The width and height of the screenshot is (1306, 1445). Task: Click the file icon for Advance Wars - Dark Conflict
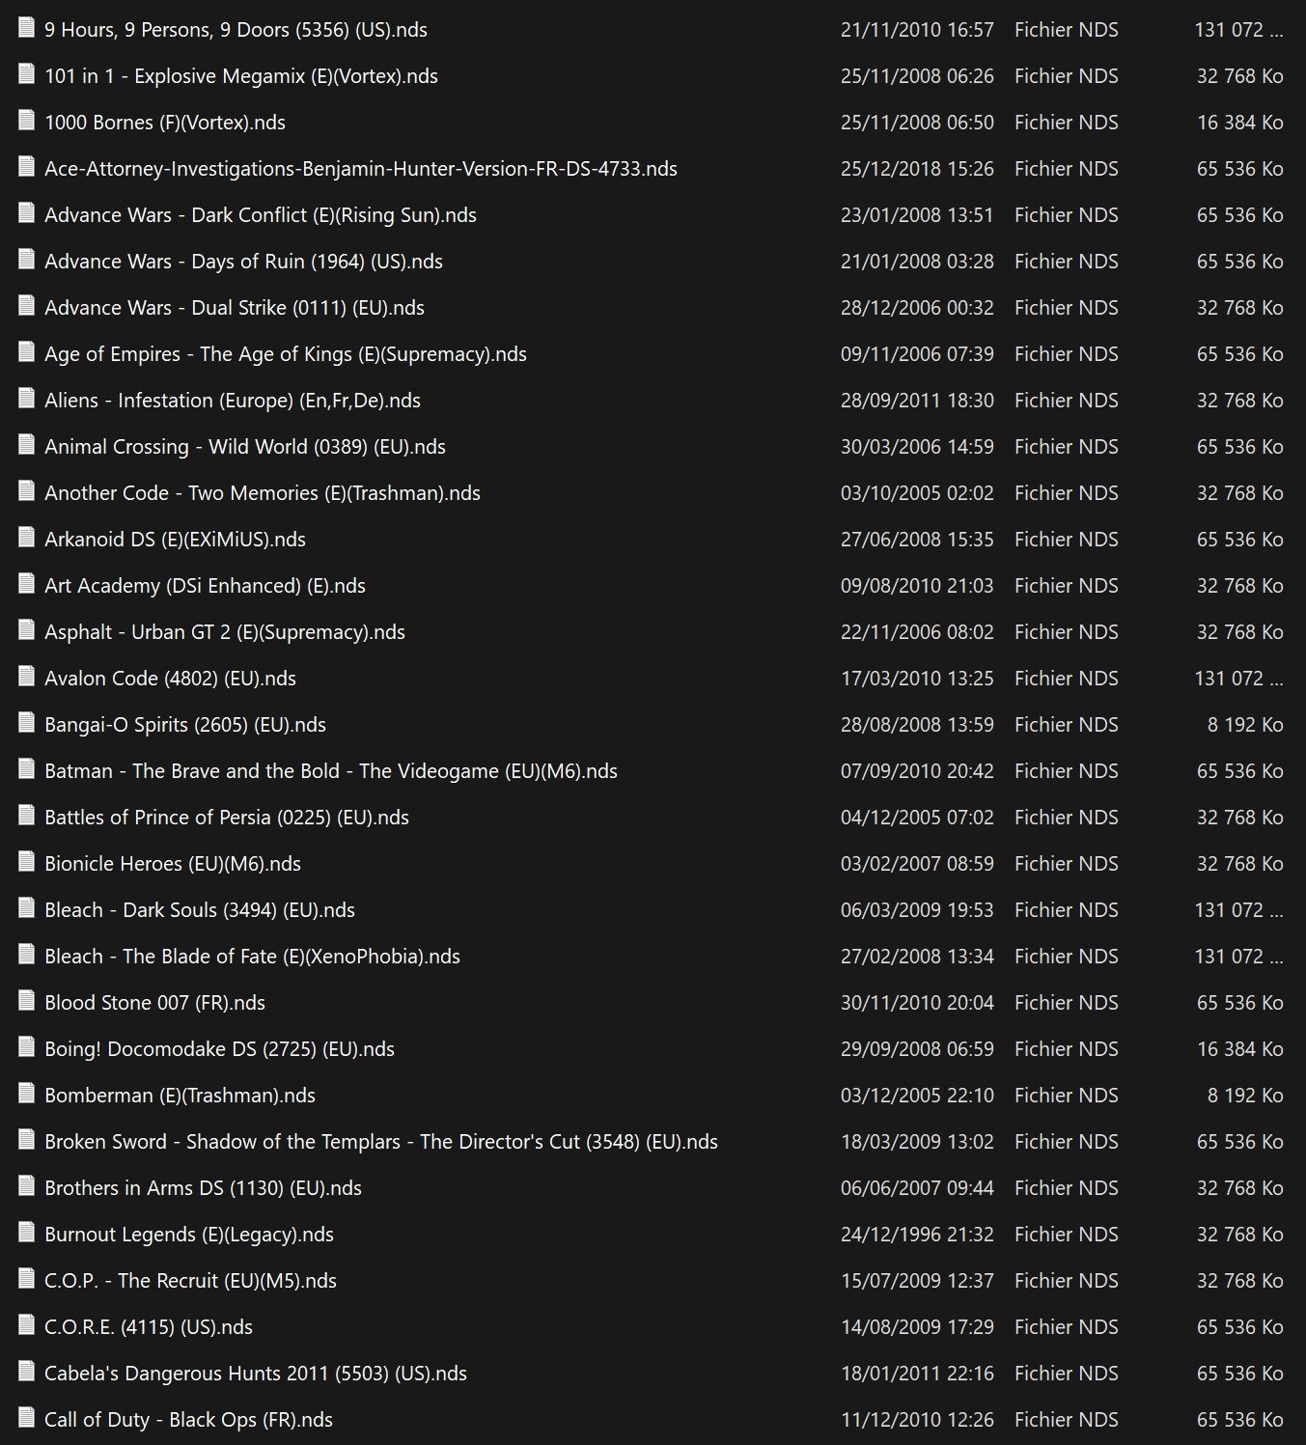tap(26, 213)
